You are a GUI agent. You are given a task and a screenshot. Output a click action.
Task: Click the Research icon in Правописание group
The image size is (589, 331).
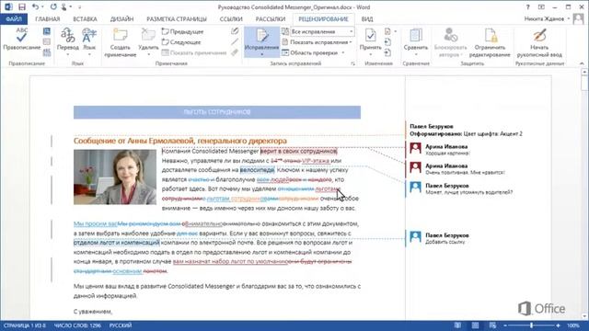click(47, 31)
